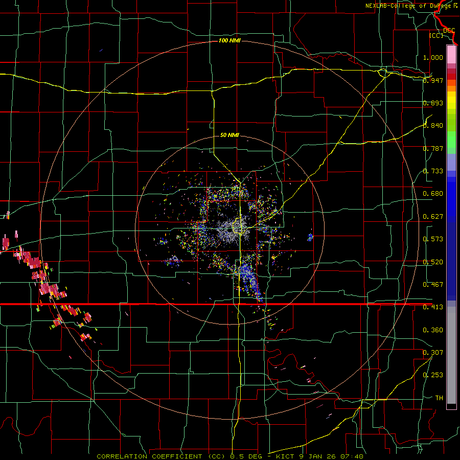Pick the light pink top color bar segment
This screenshot has height=460, width=460.
click(451, 54)
